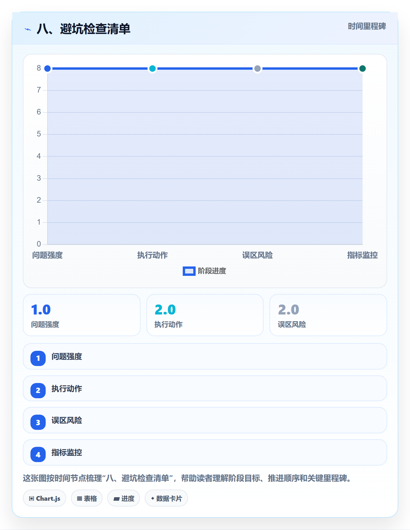The image size is (410, 530).
Task: Click the 数据卡片 tag chip
Action: click(x=166, y=498)
